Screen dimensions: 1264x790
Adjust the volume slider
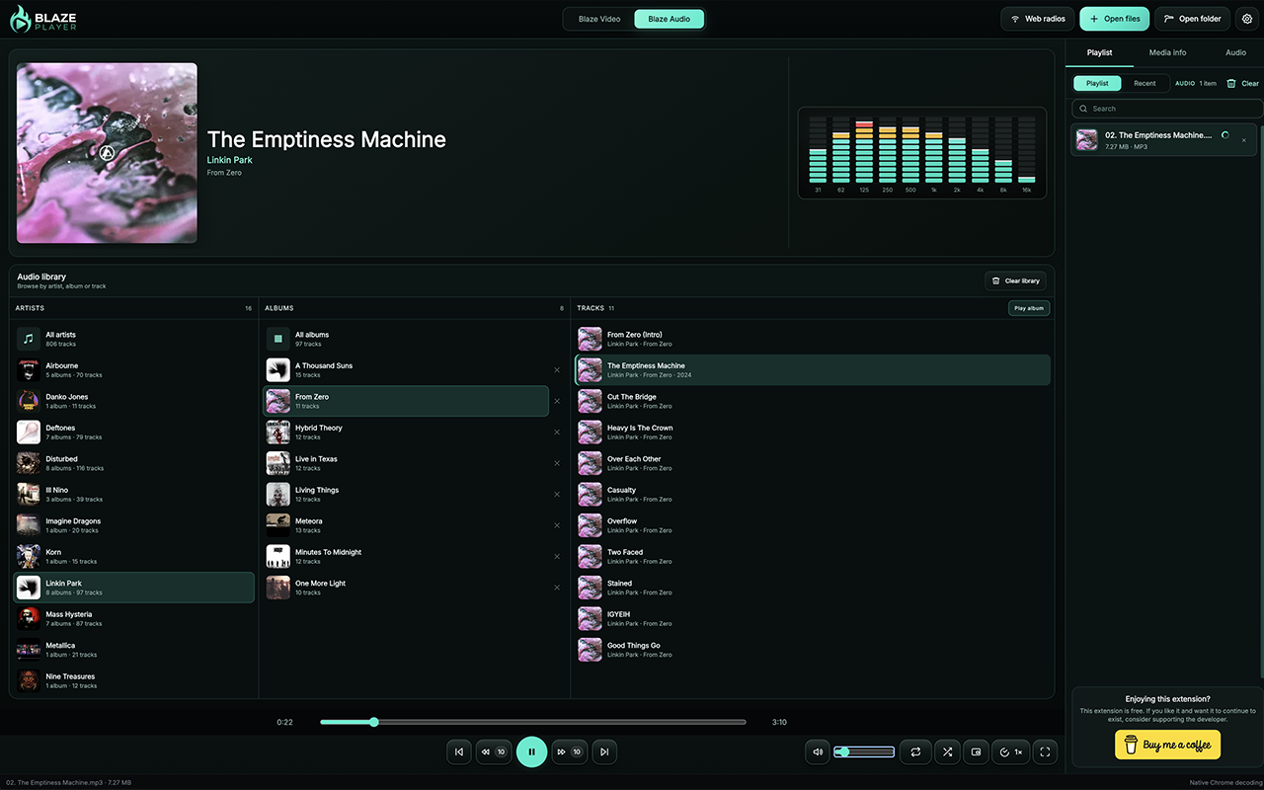[x=864, y=751]
